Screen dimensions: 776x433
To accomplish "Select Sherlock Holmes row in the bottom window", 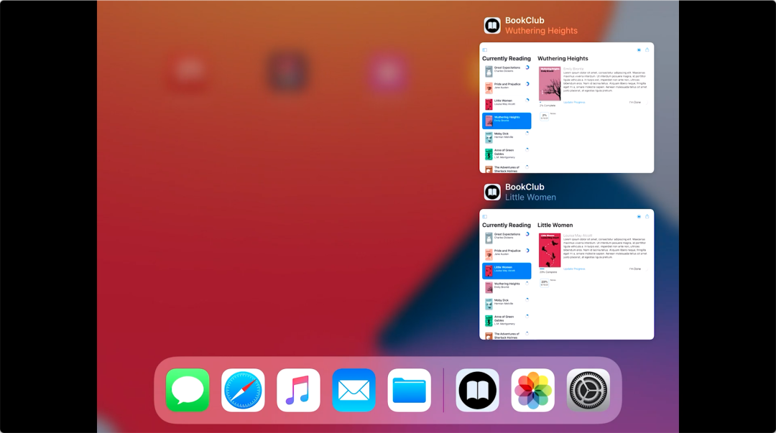I will 507,335.
